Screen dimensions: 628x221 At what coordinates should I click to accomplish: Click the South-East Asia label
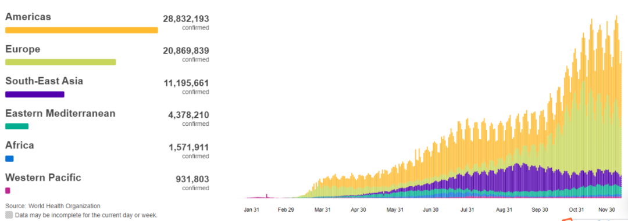pyautogui.click(x=44, y=81)
